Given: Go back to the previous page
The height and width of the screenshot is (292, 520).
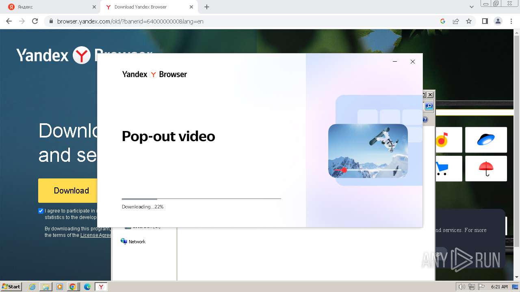Looking at the screenshot, I should pyautogui.click(x=9, y=21).
